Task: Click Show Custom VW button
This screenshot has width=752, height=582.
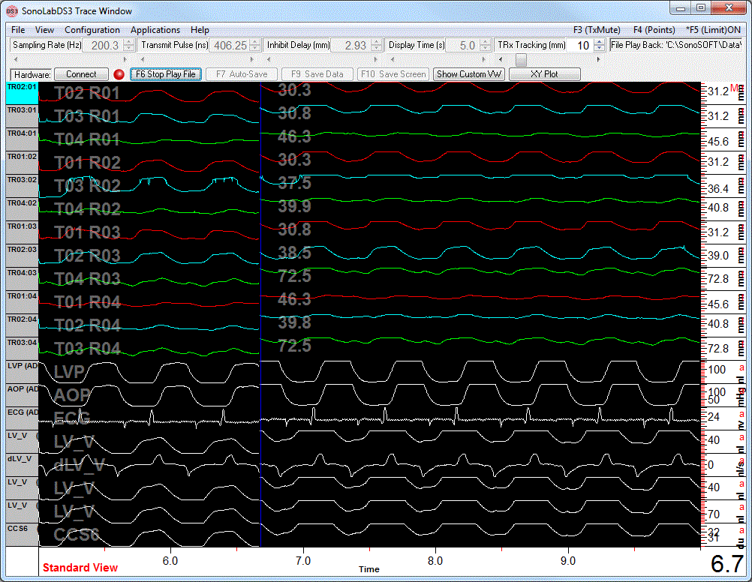Action: 469,74
